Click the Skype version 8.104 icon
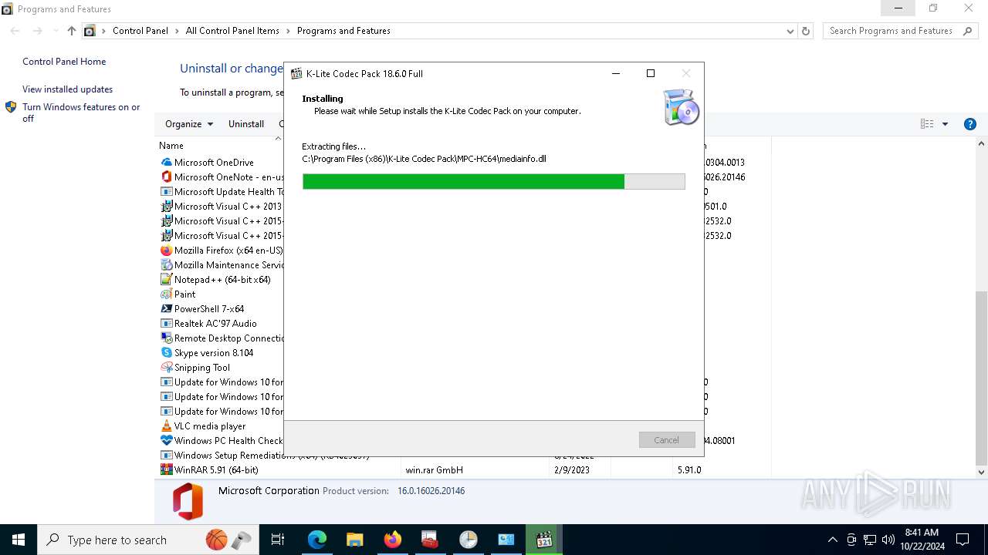 coord(166,352)
